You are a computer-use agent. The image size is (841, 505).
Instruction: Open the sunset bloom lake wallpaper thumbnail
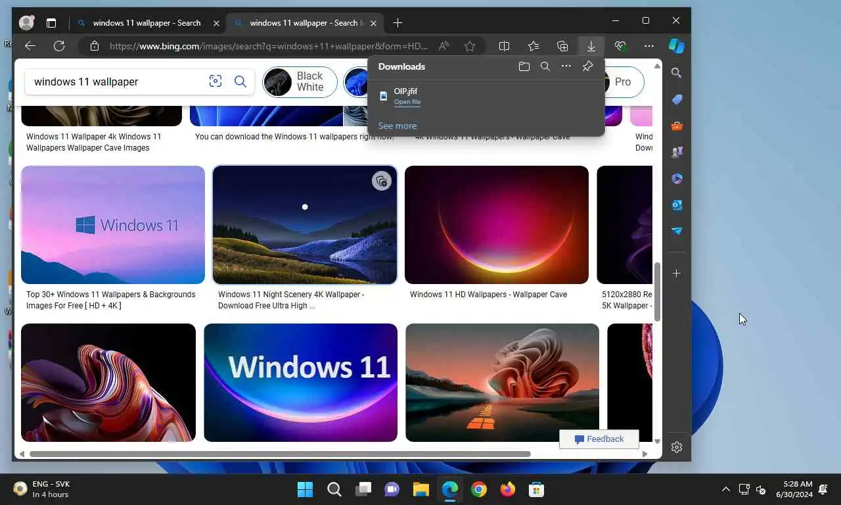click(502, 383)
